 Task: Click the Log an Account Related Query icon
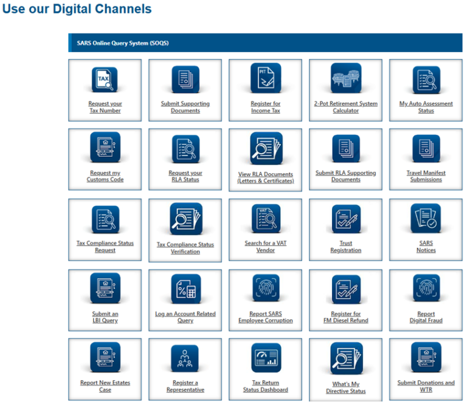[185, 289]
